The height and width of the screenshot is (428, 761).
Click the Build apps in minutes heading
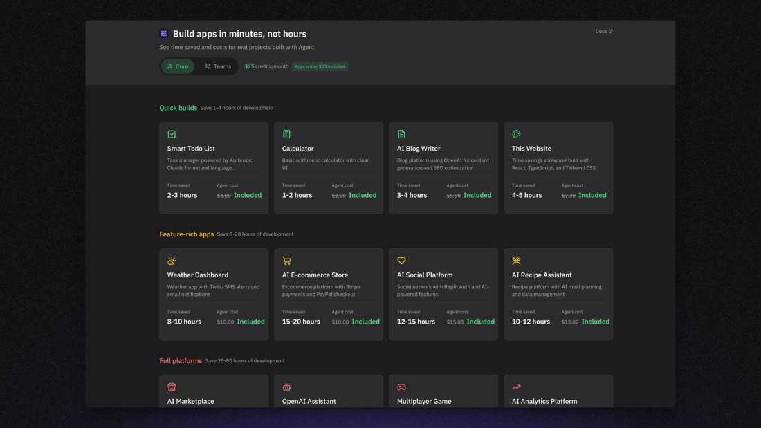pyautogui.click(x=240, y=33)
